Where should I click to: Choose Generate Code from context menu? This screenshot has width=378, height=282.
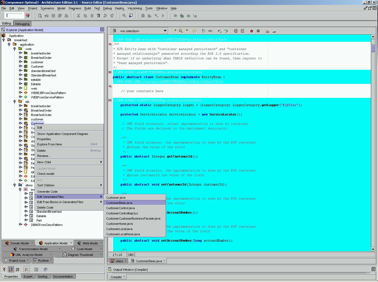(x=69, y=192)
